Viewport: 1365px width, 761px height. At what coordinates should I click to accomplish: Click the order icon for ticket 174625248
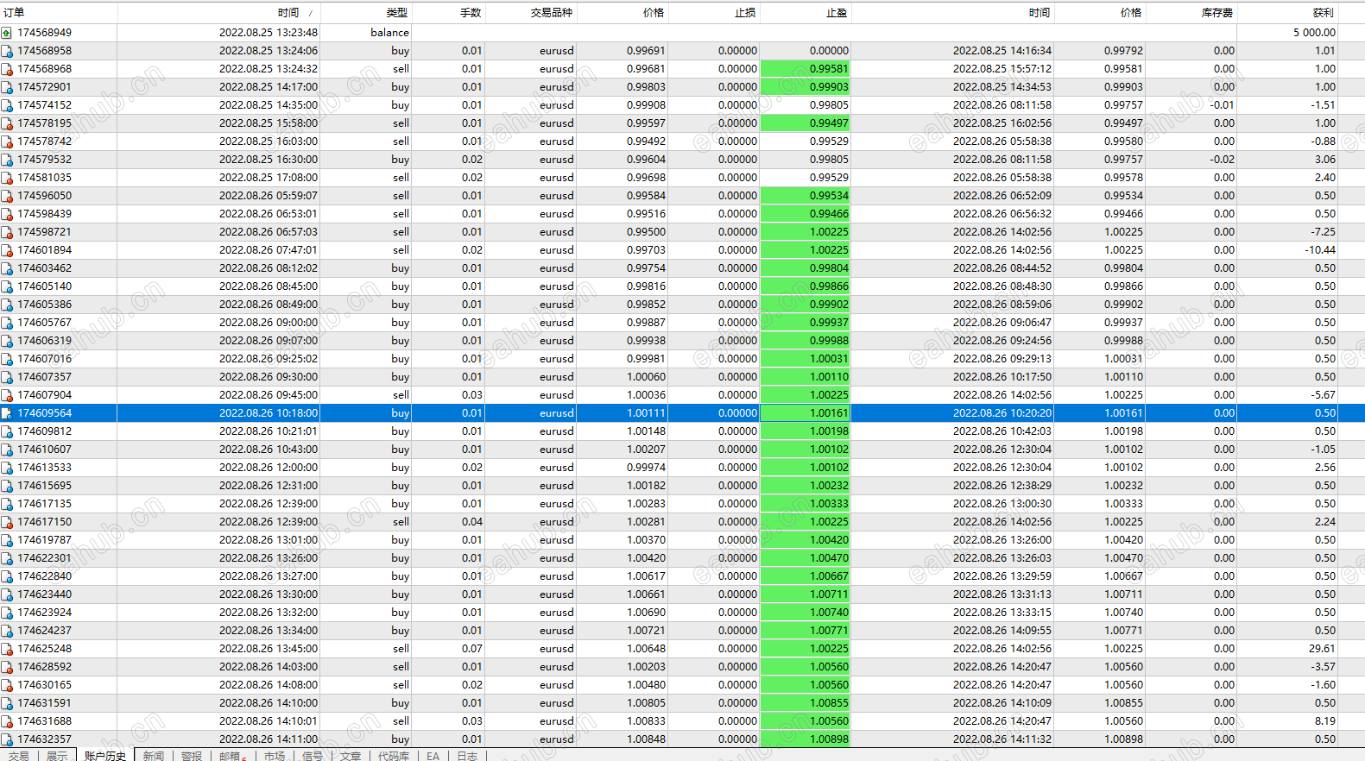coord(6,649)
